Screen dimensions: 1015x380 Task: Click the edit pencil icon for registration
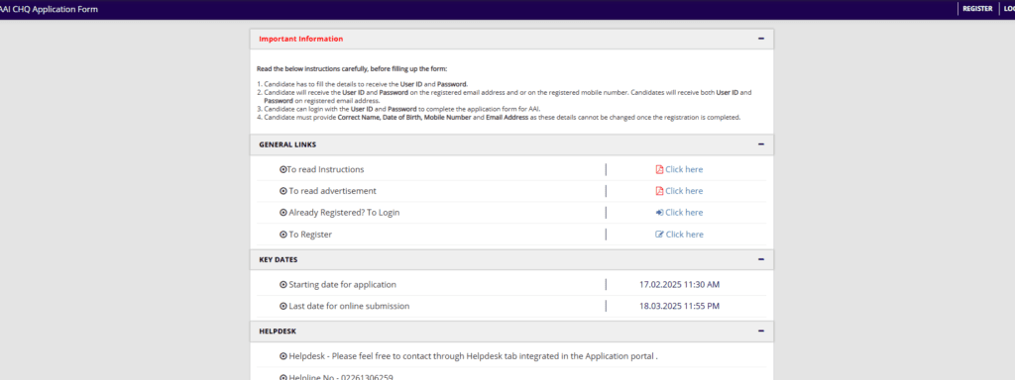[x=659, y=234]
